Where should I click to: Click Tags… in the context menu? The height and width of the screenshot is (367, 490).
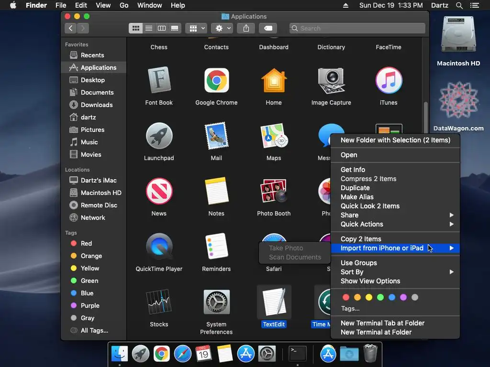[350, 309]
